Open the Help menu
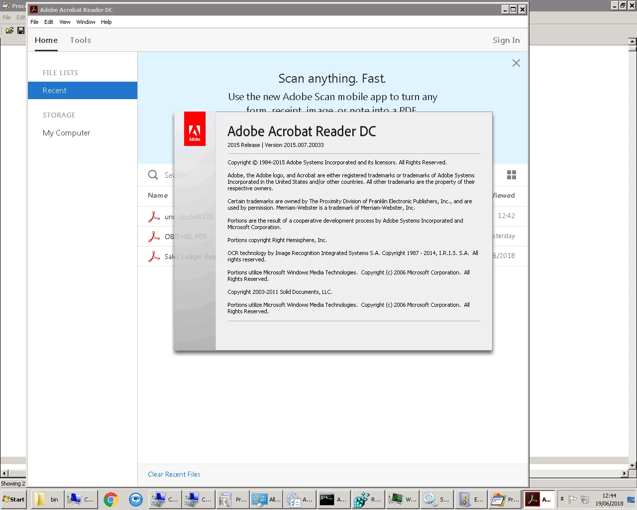 [106, 22]
